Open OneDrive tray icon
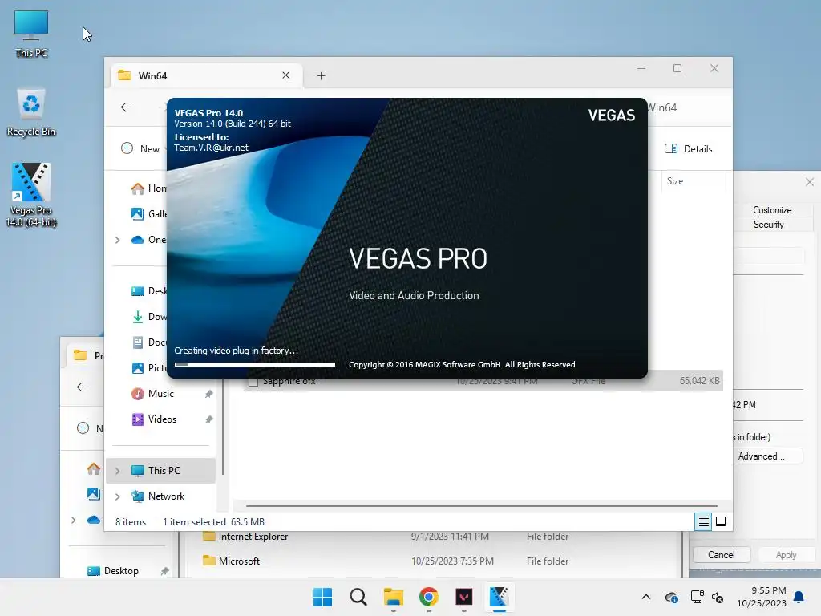The width and height of the screenshot is (821, 616). 672,597
